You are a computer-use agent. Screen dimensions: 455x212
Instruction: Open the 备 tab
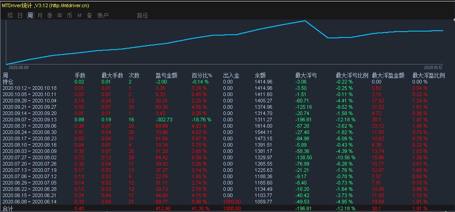point(89,16)
